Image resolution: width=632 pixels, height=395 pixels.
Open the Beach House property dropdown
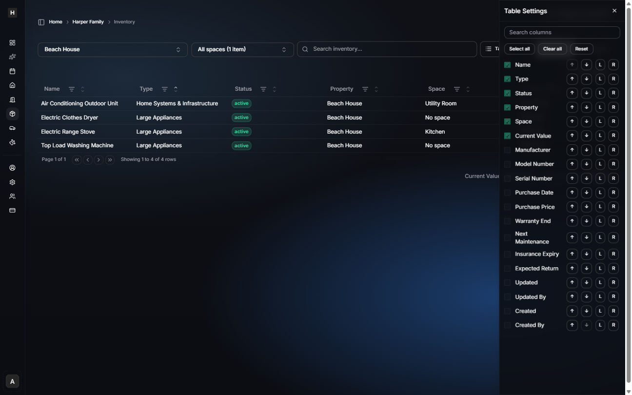(x=112, y=49)
